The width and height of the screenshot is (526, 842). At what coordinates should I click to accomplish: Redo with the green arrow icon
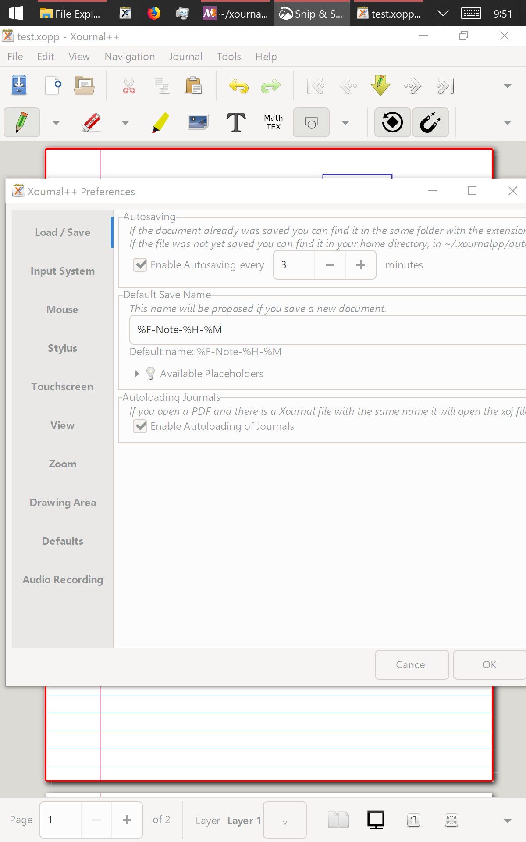(x=271, y=86)
